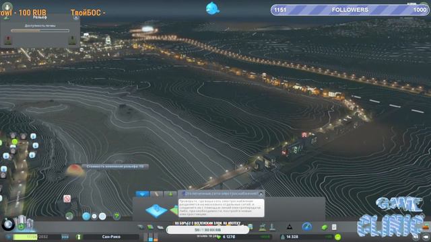Open the green money Economy panel
The height and width of the screenshot is (242, 431).
(x=324, y=227)
